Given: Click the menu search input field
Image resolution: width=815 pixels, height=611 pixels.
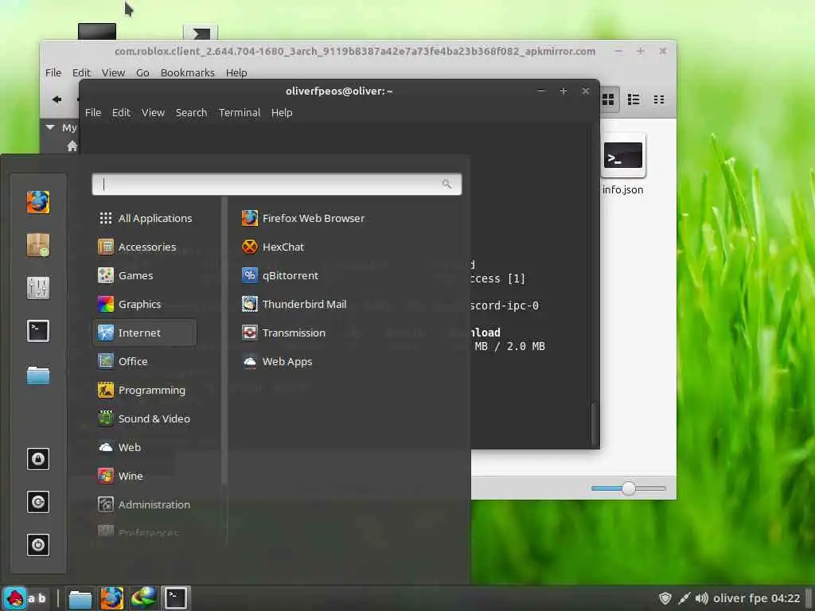Looking at the screenshot, I should (x=276, y=184).
